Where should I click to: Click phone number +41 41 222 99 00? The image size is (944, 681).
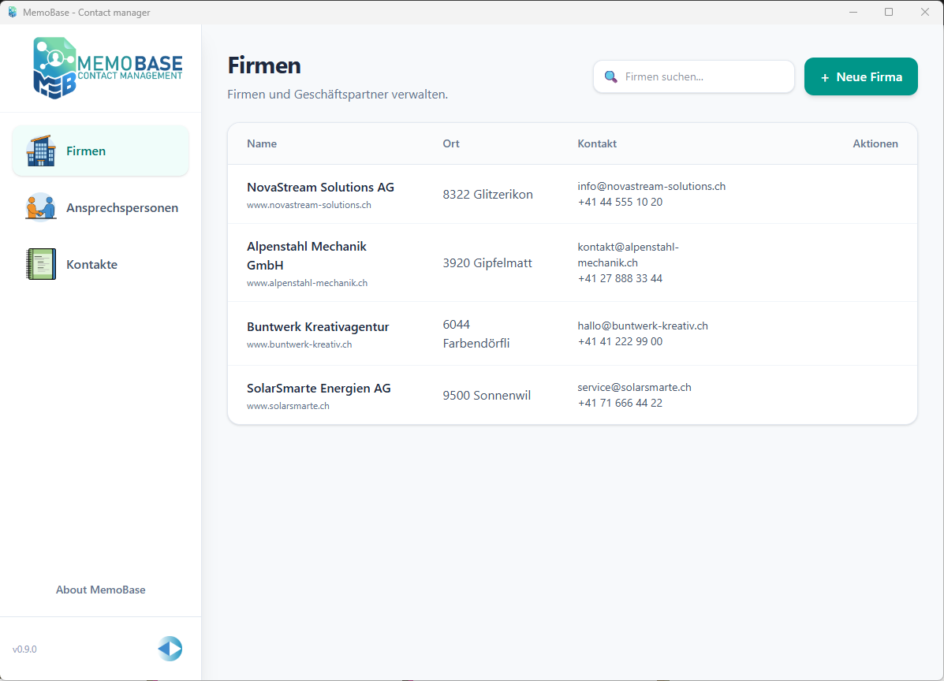[x=620, y=342]
